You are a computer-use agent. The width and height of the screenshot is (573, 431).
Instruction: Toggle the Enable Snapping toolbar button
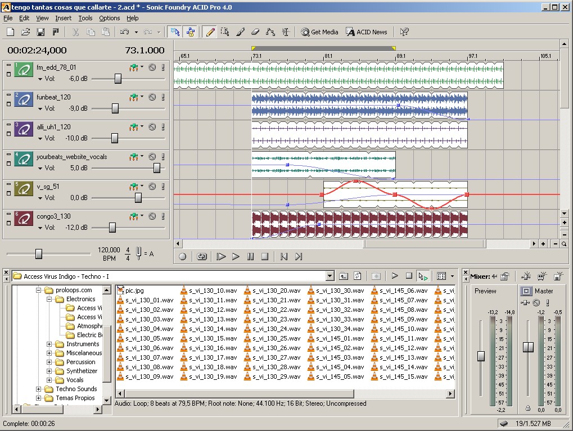(x=175, y=32)
